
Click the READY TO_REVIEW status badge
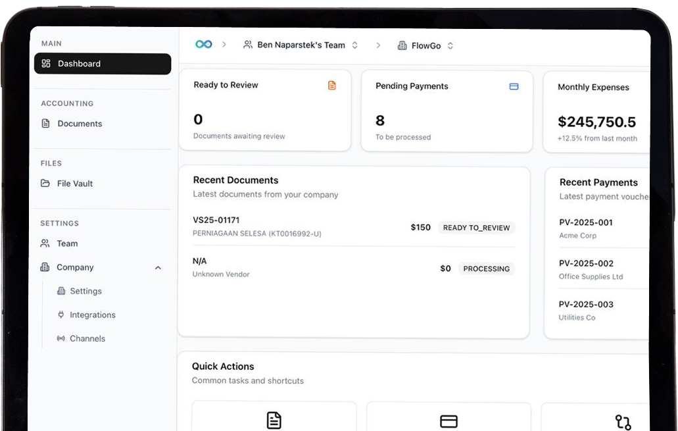tap(476, 228)
